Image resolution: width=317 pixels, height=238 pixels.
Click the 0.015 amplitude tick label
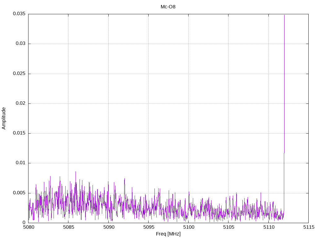coord(19,133)
